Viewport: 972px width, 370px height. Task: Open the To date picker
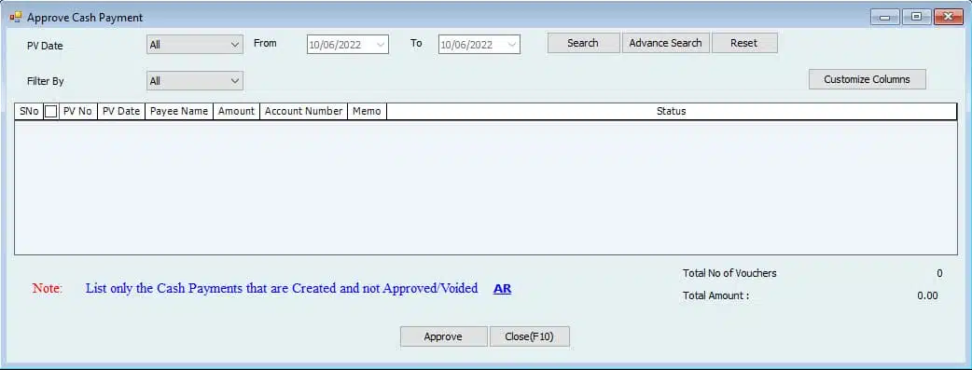point(511,45)
